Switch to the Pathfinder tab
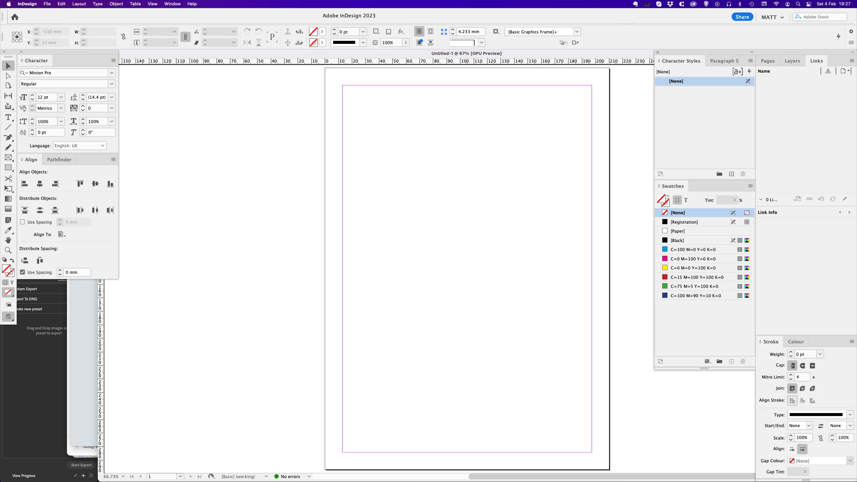This screenshot has width=857, height=482. coord(59,160)
